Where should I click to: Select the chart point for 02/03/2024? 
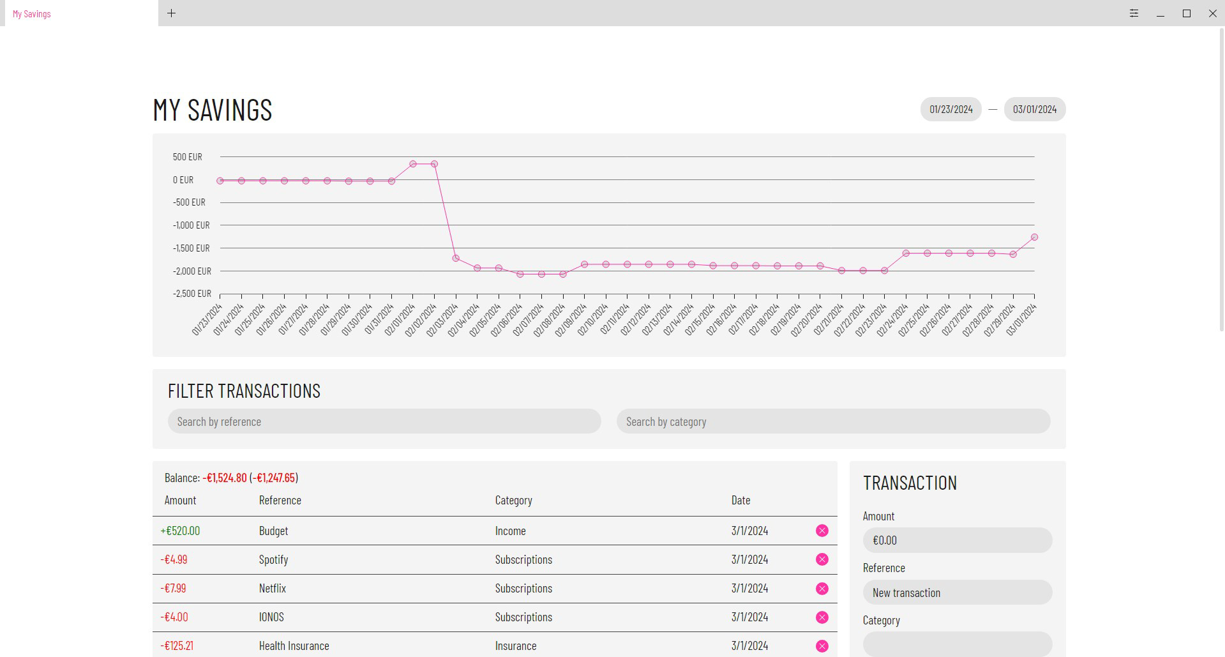tap(456, 259)
